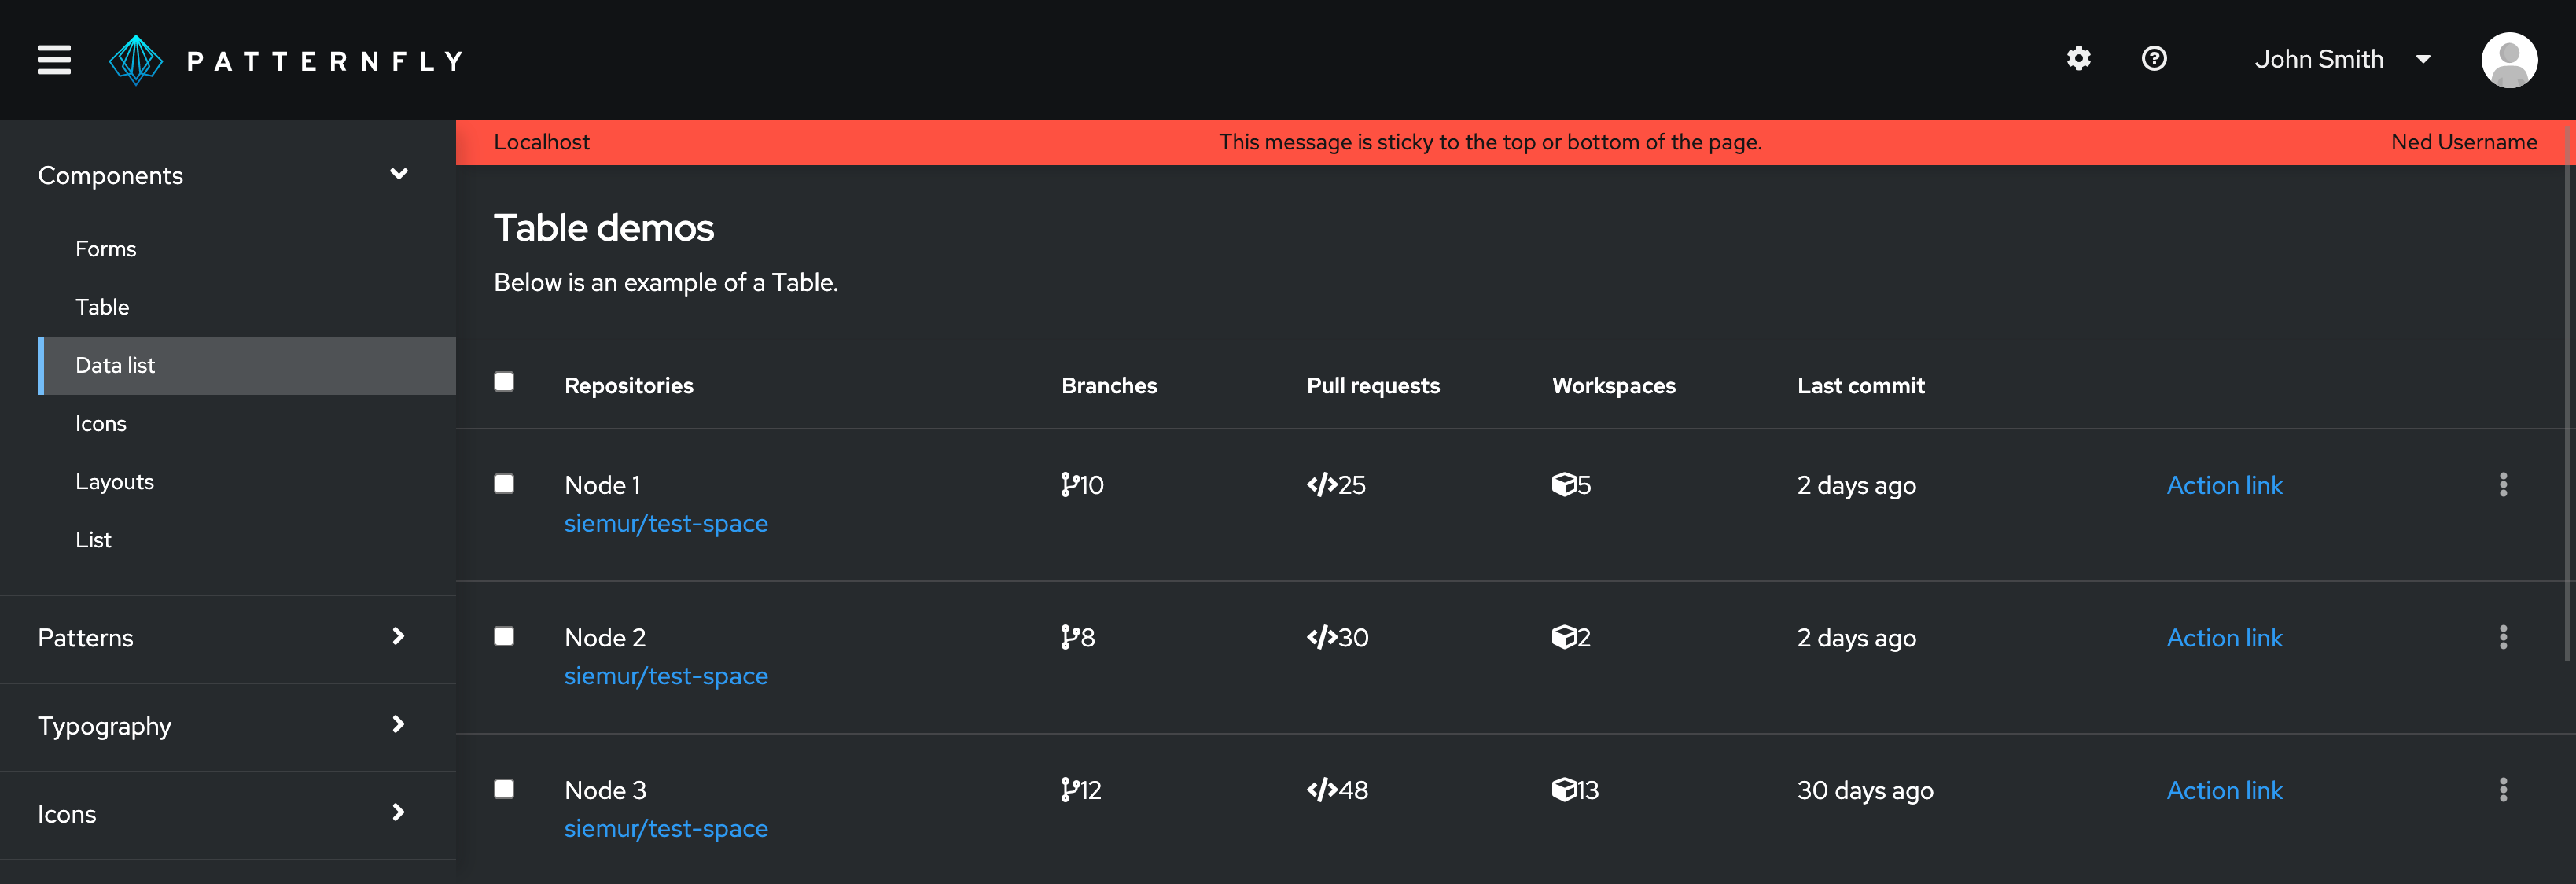Click the branches icon for Node 1

point(1069,484)
